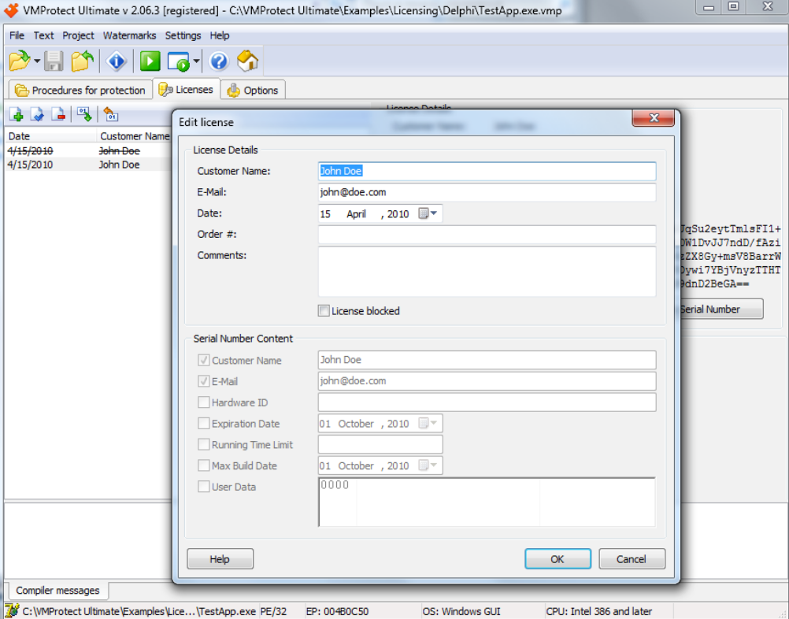The height and width of the screenshot is (619, 789).
Task: Open the blue question mark Help icon
Action: pyautogui.click(x=219, y=61)
